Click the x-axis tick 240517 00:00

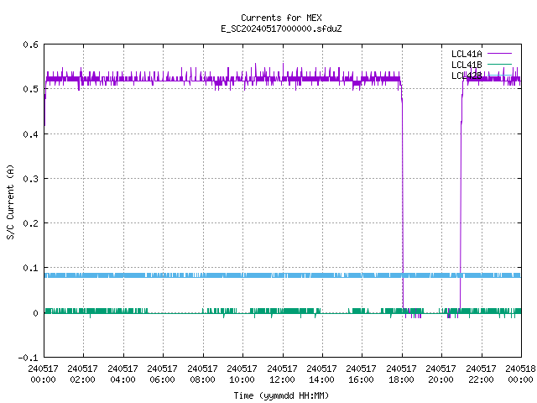[43, 374]
